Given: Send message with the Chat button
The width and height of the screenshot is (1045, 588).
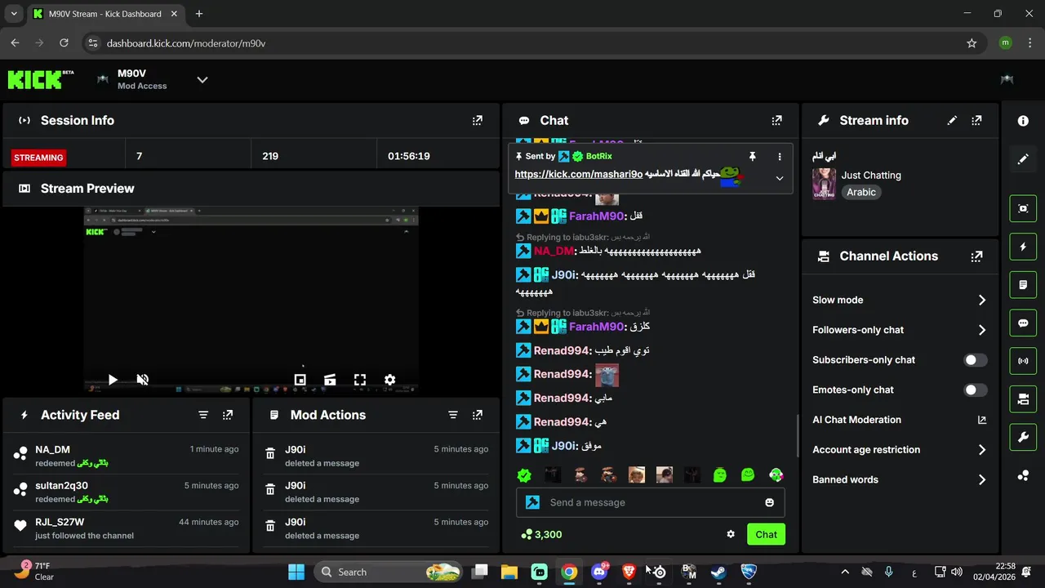Looking at the screenshot, I should pos(766,534).
